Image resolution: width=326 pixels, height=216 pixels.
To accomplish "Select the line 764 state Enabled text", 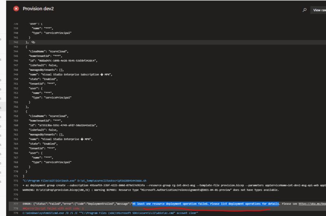I will [x=43, y=144].
